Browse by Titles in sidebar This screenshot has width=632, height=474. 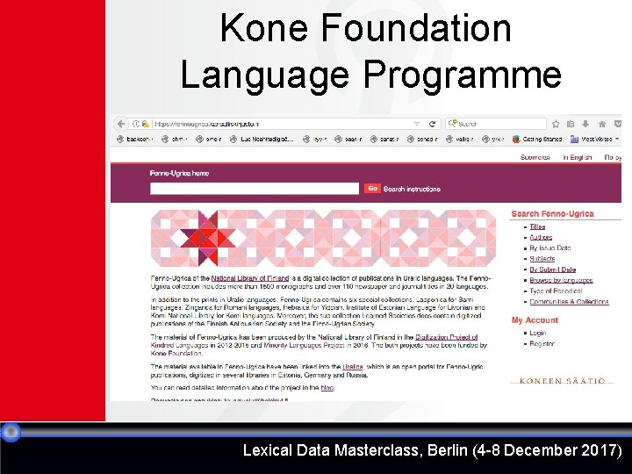tap(537, 226)
